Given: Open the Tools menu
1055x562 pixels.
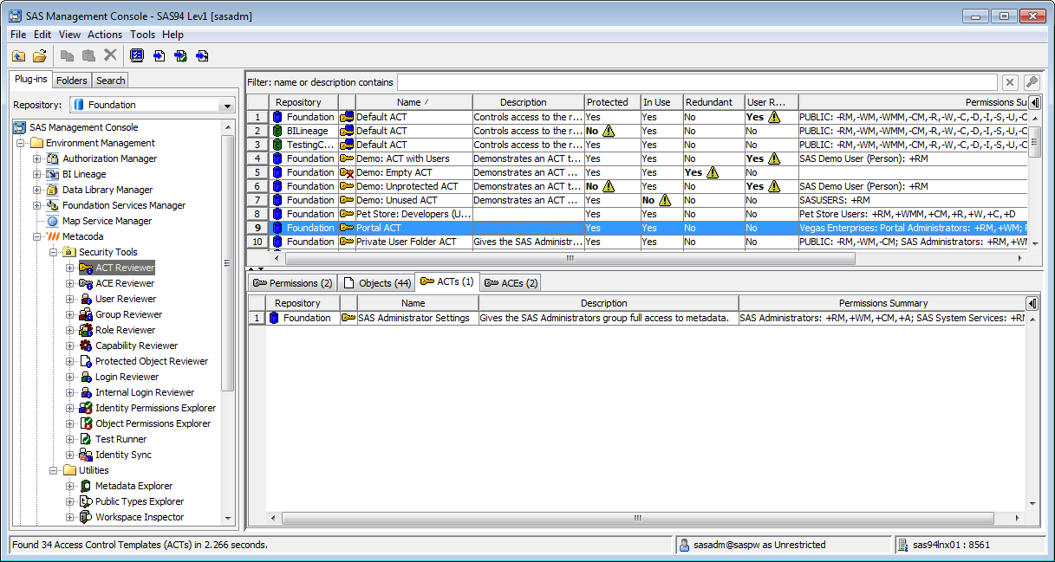Looking at the screenshot, I should coord(142,35).
